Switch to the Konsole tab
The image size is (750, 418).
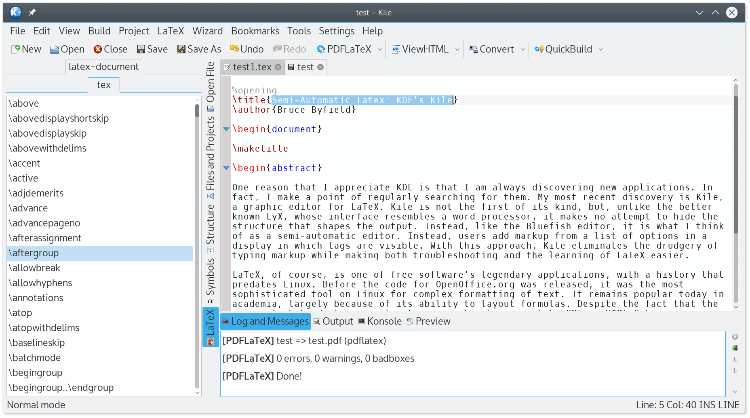click(380, 321)
